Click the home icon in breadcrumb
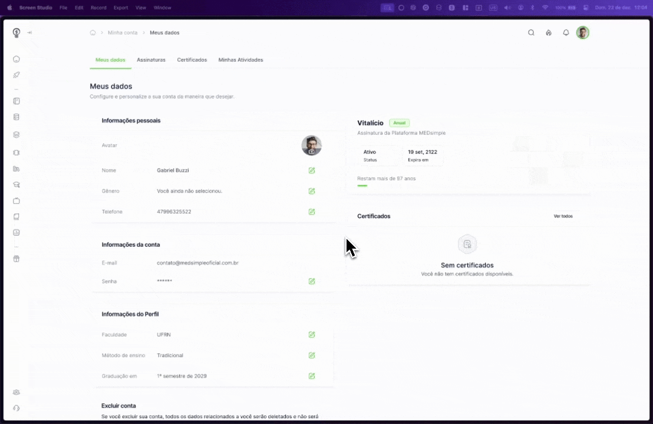Screen dimensions: 653x424 pyautogui.click(x=93, y=33)
